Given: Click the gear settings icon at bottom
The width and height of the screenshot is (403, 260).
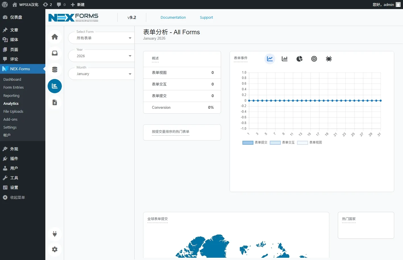Looking at the screenshot, I should point(55,250).
